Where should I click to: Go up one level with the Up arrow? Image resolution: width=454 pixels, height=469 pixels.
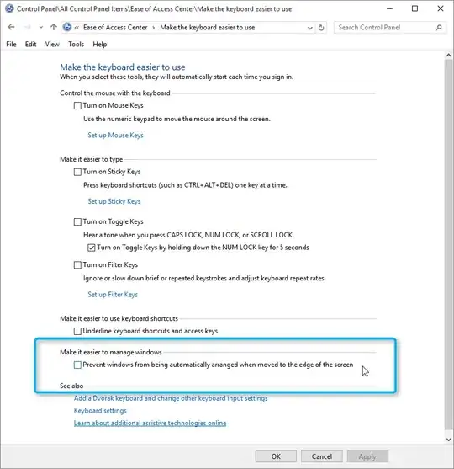54,27
